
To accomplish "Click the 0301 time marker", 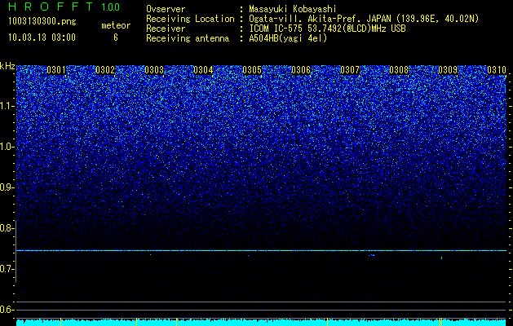I will click(x=56, y=69).
